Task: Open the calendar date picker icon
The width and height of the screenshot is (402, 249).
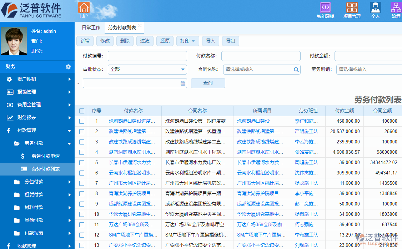Action: pos(182,83)
